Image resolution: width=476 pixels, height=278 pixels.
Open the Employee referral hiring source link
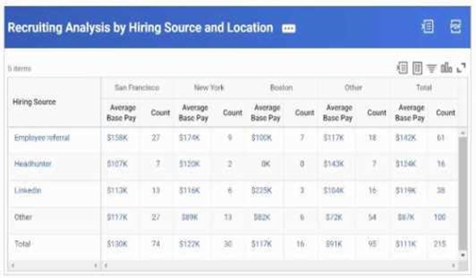pos(42,138)
